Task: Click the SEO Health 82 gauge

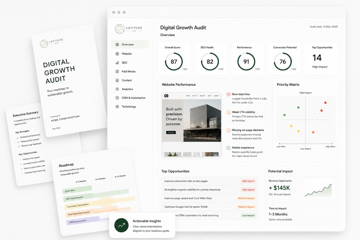Action: 210,62
